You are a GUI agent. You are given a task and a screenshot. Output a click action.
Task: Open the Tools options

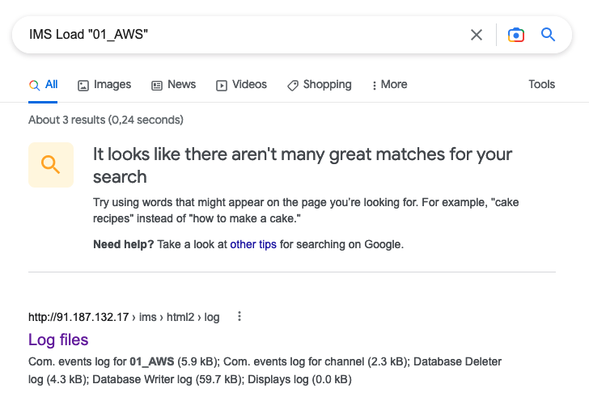coord(541,84)
